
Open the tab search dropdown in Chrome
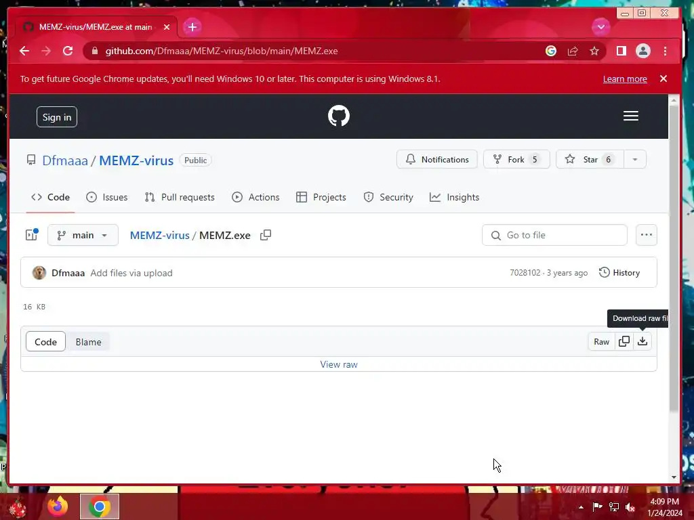(600, 27)
